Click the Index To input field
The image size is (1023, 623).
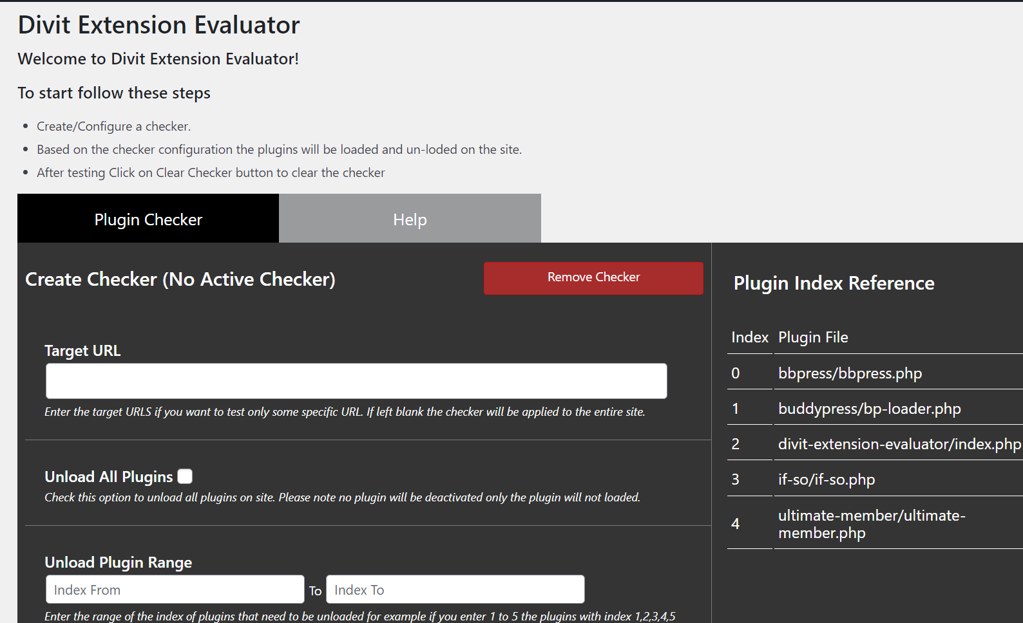point(455,590)
